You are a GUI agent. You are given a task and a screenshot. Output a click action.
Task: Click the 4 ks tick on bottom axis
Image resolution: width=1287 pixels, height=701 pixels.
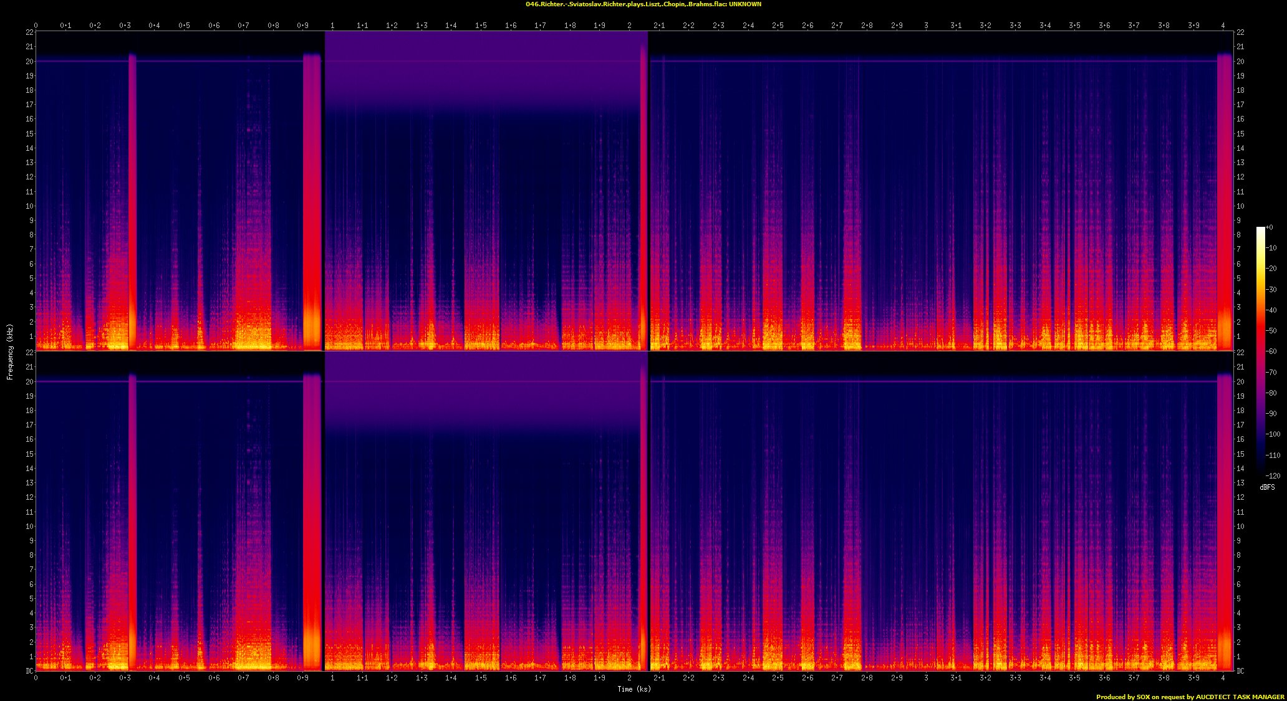point(1223,677)
